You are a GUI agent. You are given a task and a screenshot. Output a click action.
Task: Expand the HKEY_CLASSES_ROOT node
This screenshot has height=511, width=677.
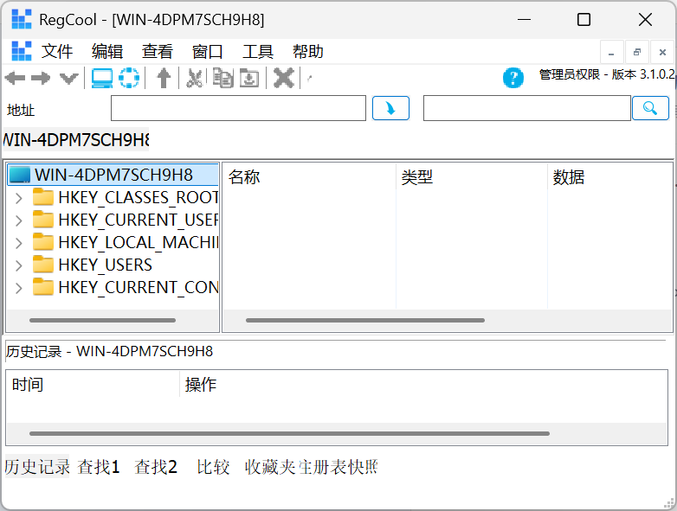[x=18, y=198]
